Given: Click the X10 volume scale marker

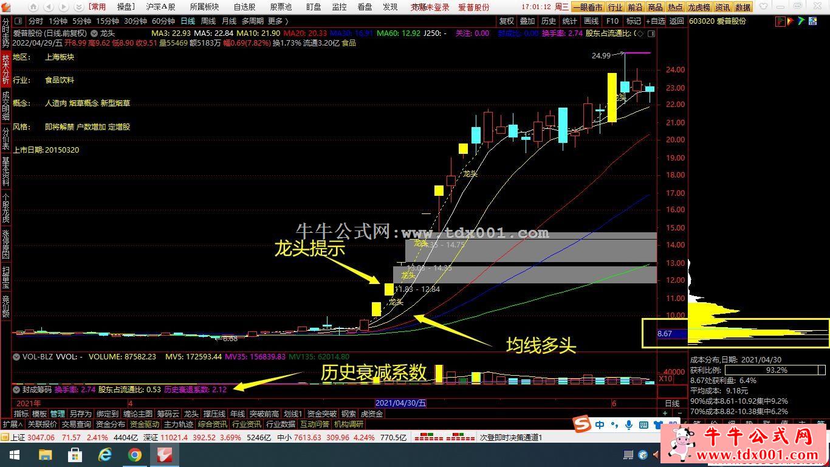Looking at the screenshot, I should coord(665,378).
